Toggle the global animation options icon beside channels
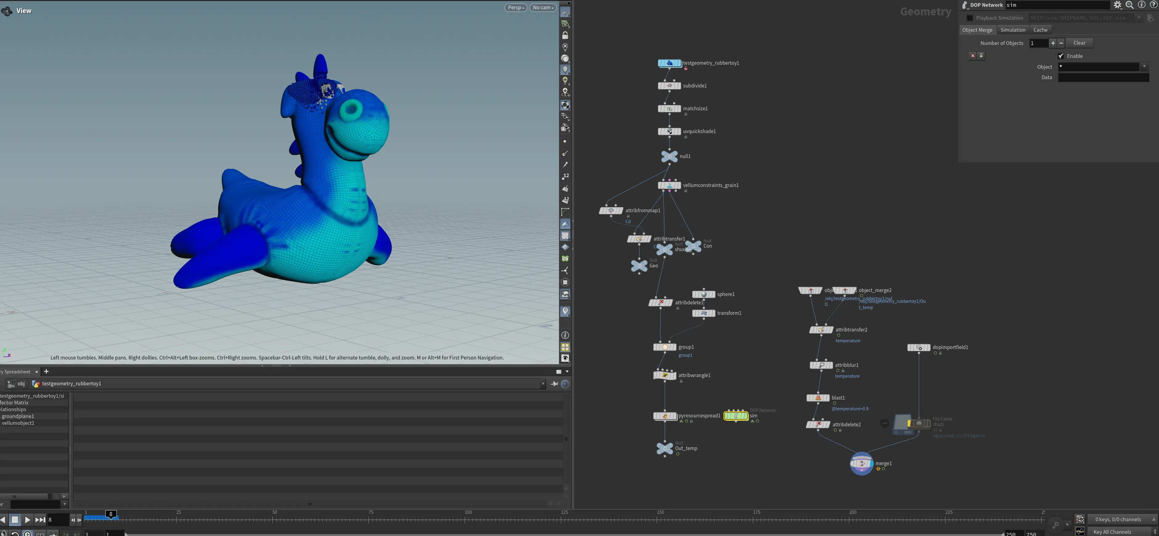 coord(1080,519)
